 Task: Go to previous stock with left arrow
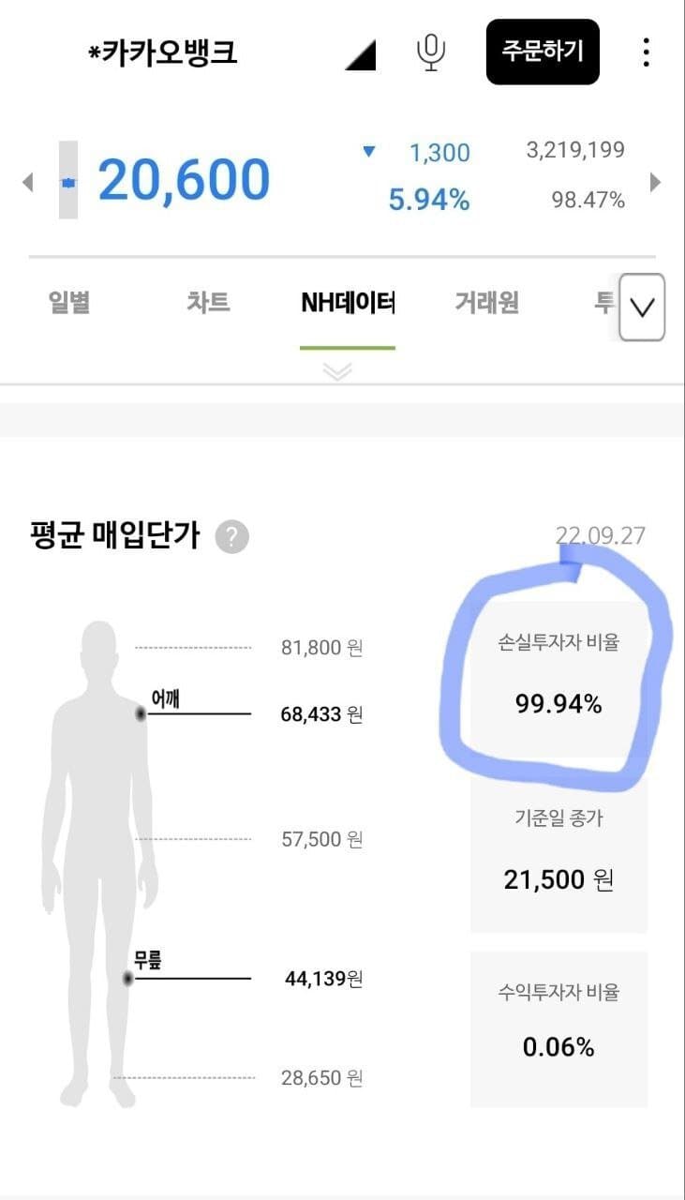(28, 181)
